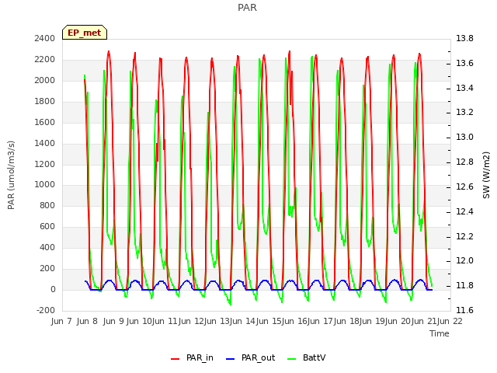Click the Jun 15 x-axis tick label
497x373 pixels.
click(x=283, y=321)
